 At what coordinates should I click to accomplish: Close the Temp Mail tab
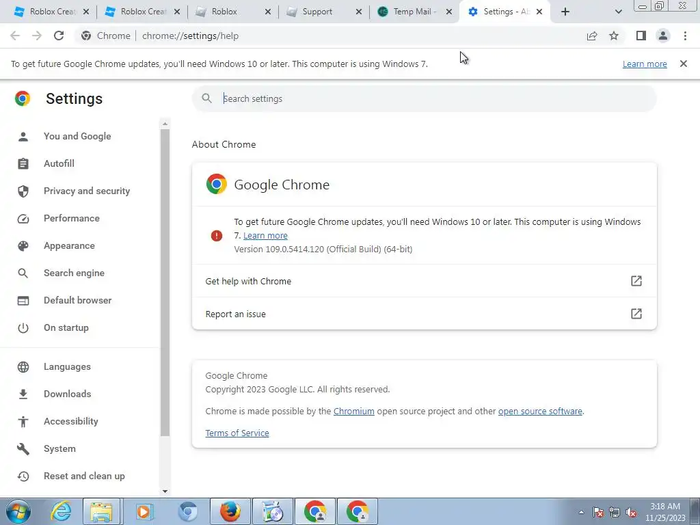[x=448, y=12]
